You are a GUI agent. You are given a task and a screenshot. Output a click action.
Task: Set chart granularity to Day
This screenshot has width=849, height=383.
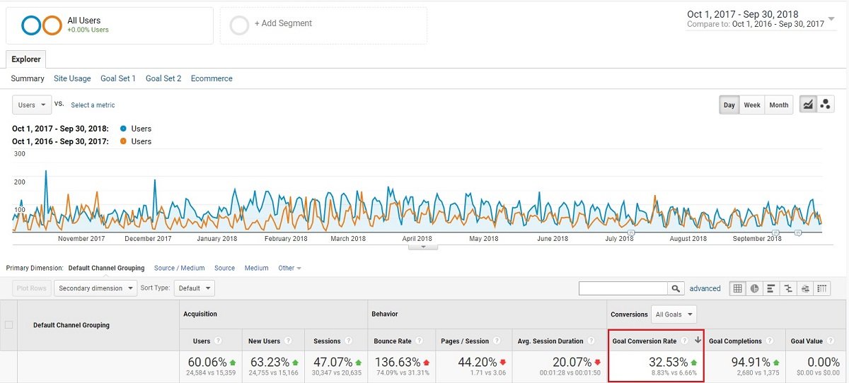(729, 105)
